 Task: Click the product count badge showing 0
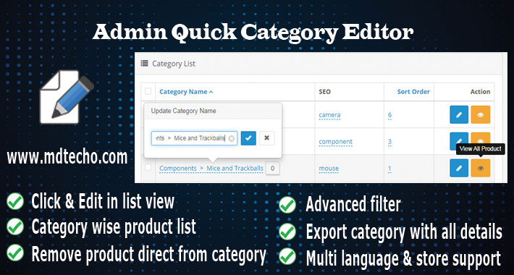272,169
